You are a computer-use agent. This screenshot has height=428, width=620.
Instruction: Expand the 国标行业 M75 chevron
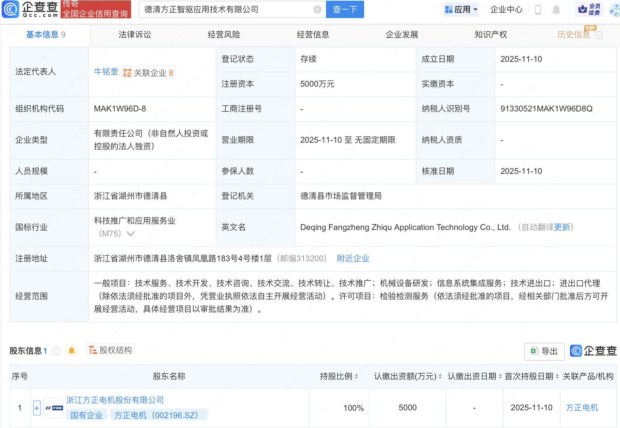(131, 234)
